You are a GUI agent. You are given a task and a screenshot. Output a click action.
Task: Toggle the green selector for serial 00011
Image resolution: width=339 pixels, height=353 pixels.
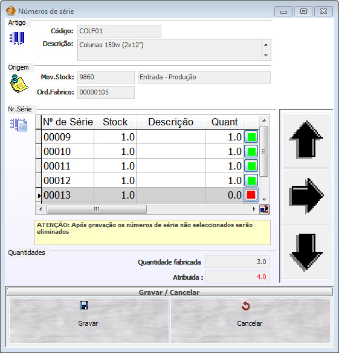(251, 166)
